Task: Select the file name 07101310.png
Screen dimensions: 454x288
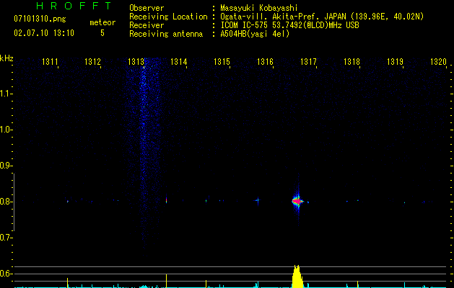Action: (x=40, y=19)
